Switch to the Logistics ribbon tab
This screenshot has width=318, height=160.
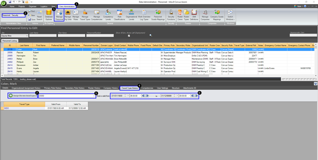tap(44, 6)
